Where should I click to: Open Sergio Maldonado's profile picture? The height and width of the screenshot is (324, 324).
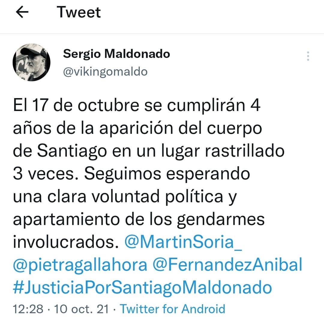point(31,62)
